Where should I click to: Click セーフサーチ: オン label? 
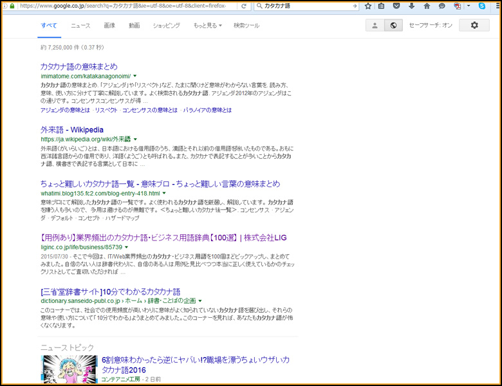(x=431, y=25)
